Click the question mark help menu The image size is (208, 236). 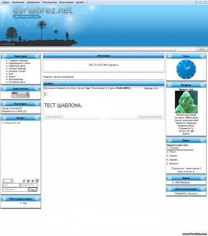click(87, 2)
